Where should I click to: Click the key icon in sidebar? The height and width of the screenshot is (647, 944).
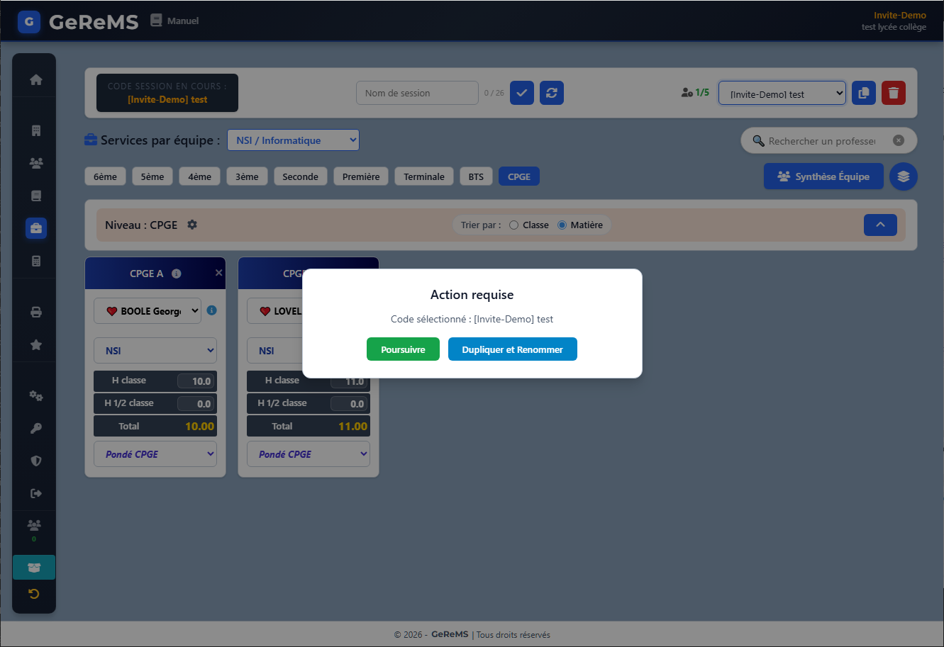click(35, 428)
